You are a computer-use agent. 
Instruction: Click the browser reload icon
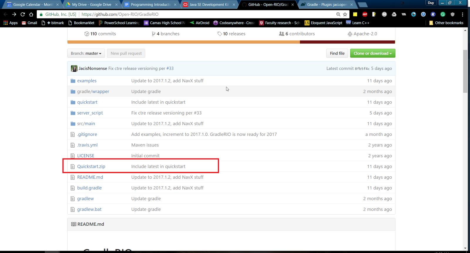point(23,14)
